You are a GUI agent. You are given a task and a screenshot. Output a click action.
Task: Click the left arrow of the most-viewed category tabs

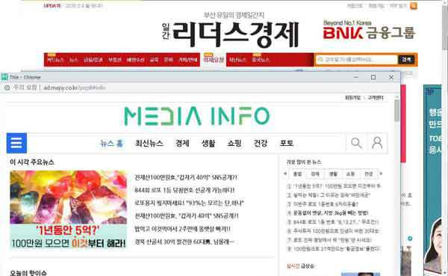pyautogui.click(x=285, y=174)
